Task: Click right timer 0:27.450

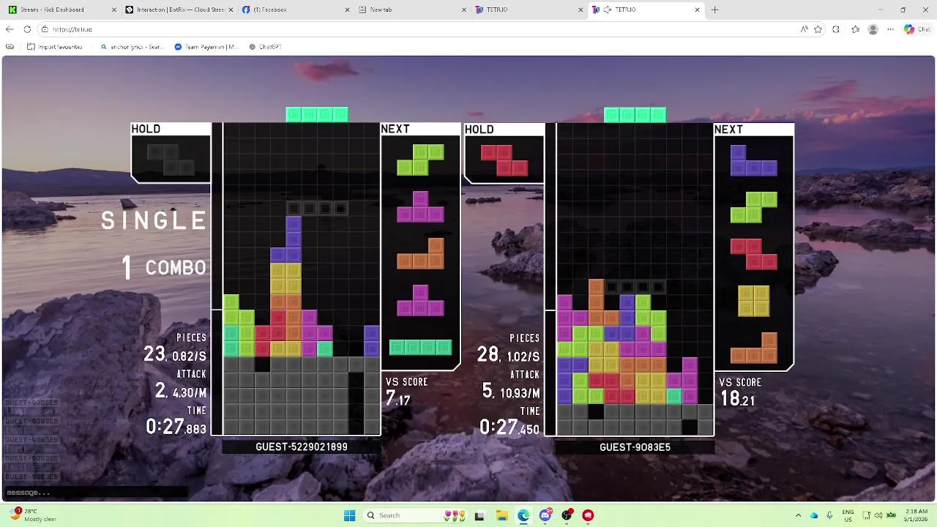Action: 509,427
